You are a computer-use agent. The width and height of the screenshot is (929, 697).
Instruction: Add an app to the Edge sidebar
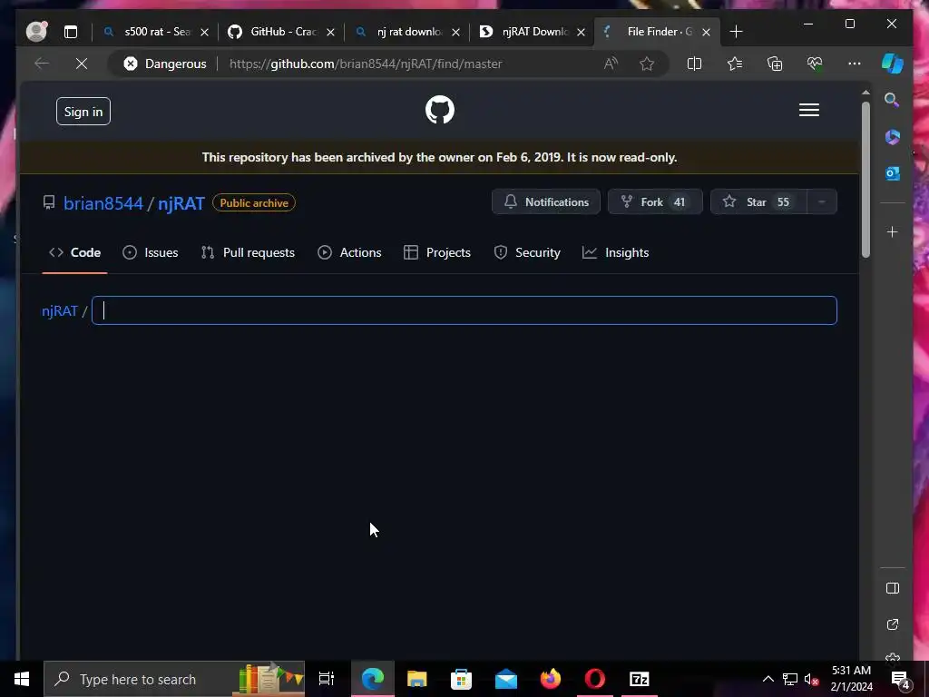point(893,231)
